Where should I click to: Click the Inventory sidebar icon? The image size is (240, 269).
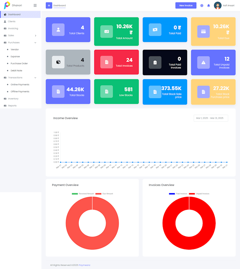coord(5,99)
